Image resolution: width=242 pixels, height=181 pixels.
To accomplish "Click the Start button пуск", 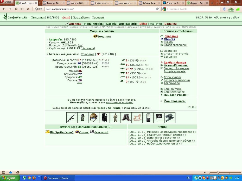I will coord(10,178).
